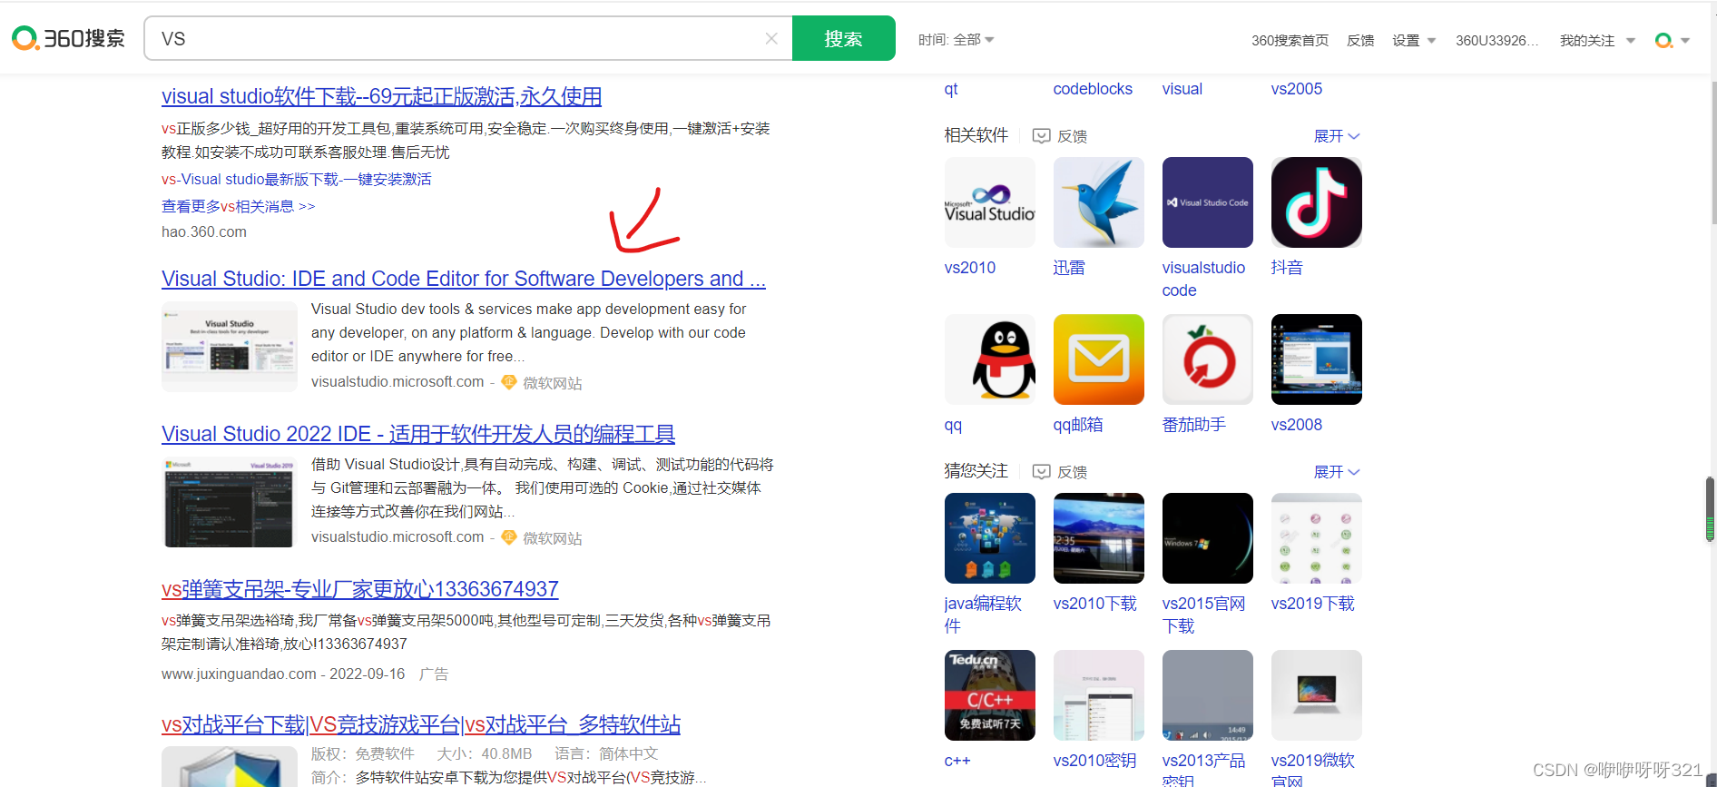Click www.juxinguandao.com source text
The image size is (1717, 787).
(239, 674)
